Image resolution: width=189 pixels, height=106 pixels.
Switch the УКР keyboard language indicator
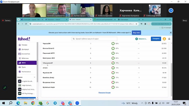point(168,103)
